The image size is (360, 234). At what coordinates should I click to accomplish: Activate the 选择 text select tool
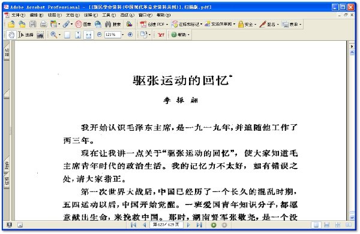coord(26,35)
